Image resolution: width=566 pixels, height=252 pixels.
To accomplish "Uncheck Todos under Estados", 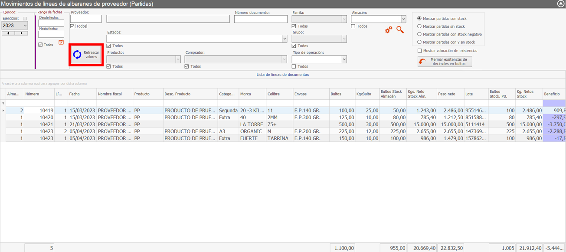I will click(109, 46).
